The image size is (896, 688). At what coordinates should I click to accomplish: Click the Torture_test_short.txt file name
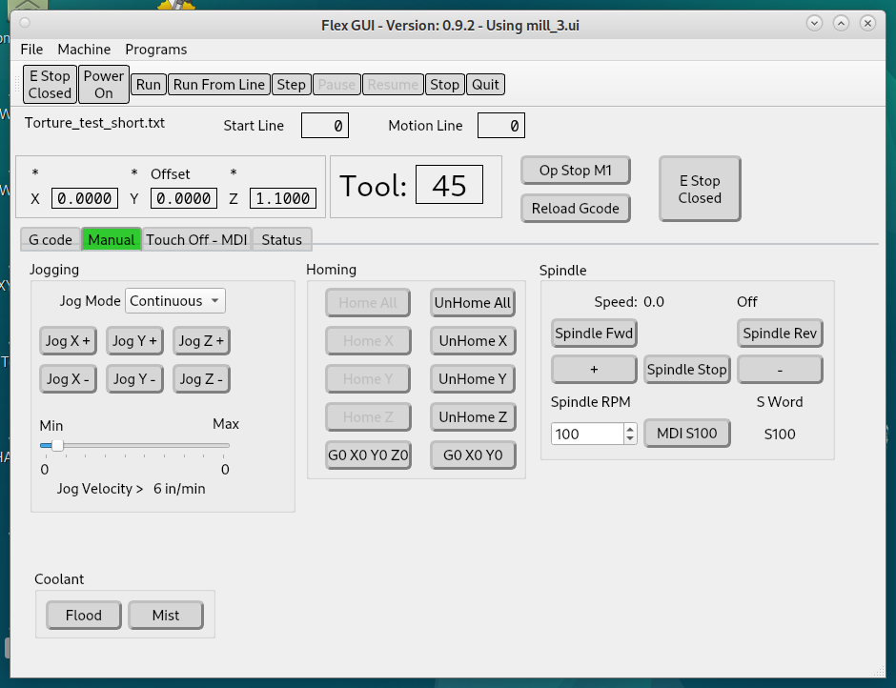[95, 123]
